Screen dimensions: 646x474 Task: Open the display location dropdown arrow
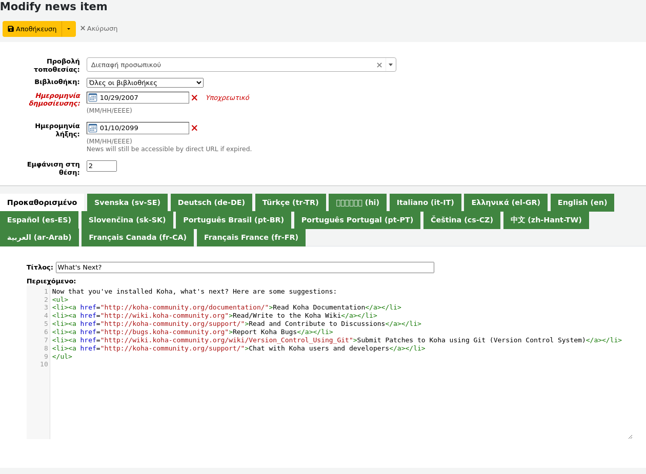click(391, 65)
